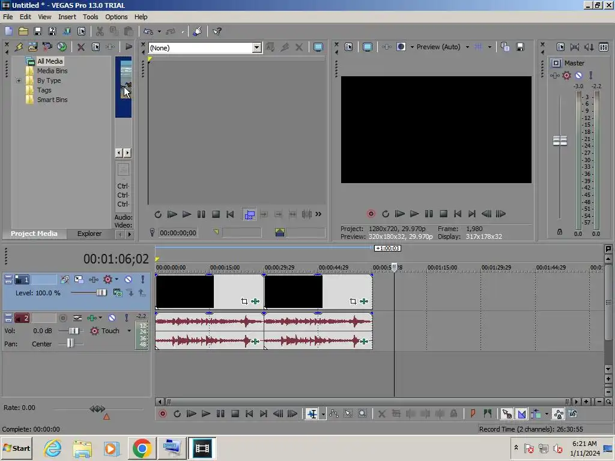Click the Undo arrow icon
Screen dimensions: 615x461
click(148, 31)
